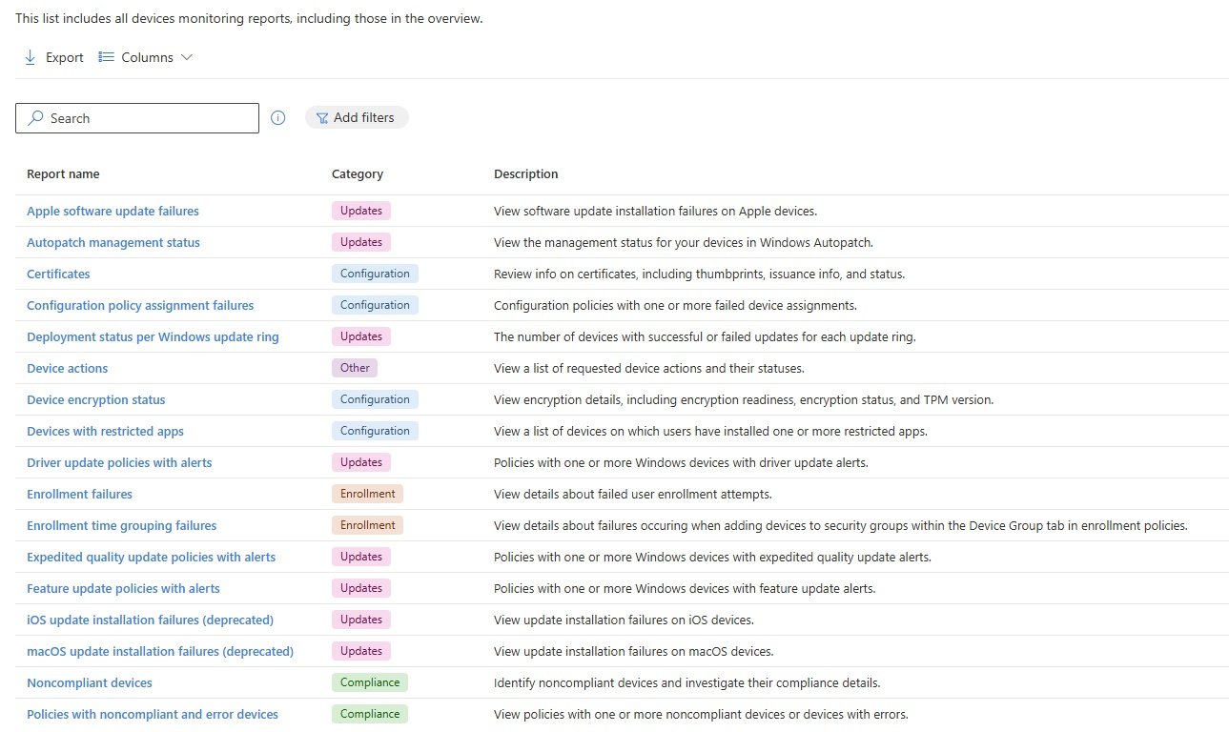
Task: Click the description 'View update installation failures on macOS devices.'
Action: coord(633,651)
